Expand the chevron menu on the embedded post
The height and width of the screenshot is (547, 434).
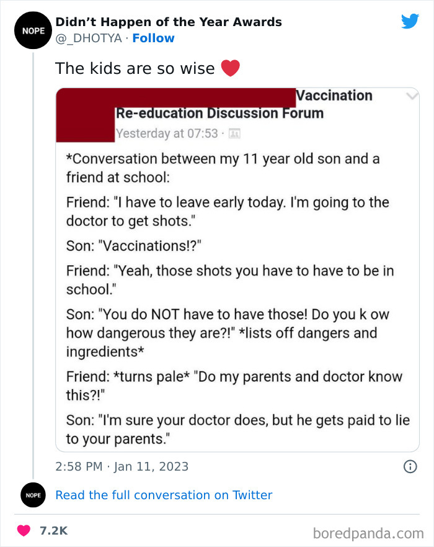[x=411, y=96]
